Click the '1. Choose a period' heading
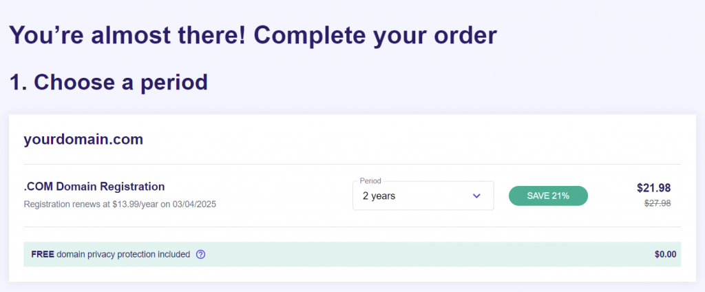Image resolution: width=705 pixels, height=292 pixels. (x=108, y=83)
